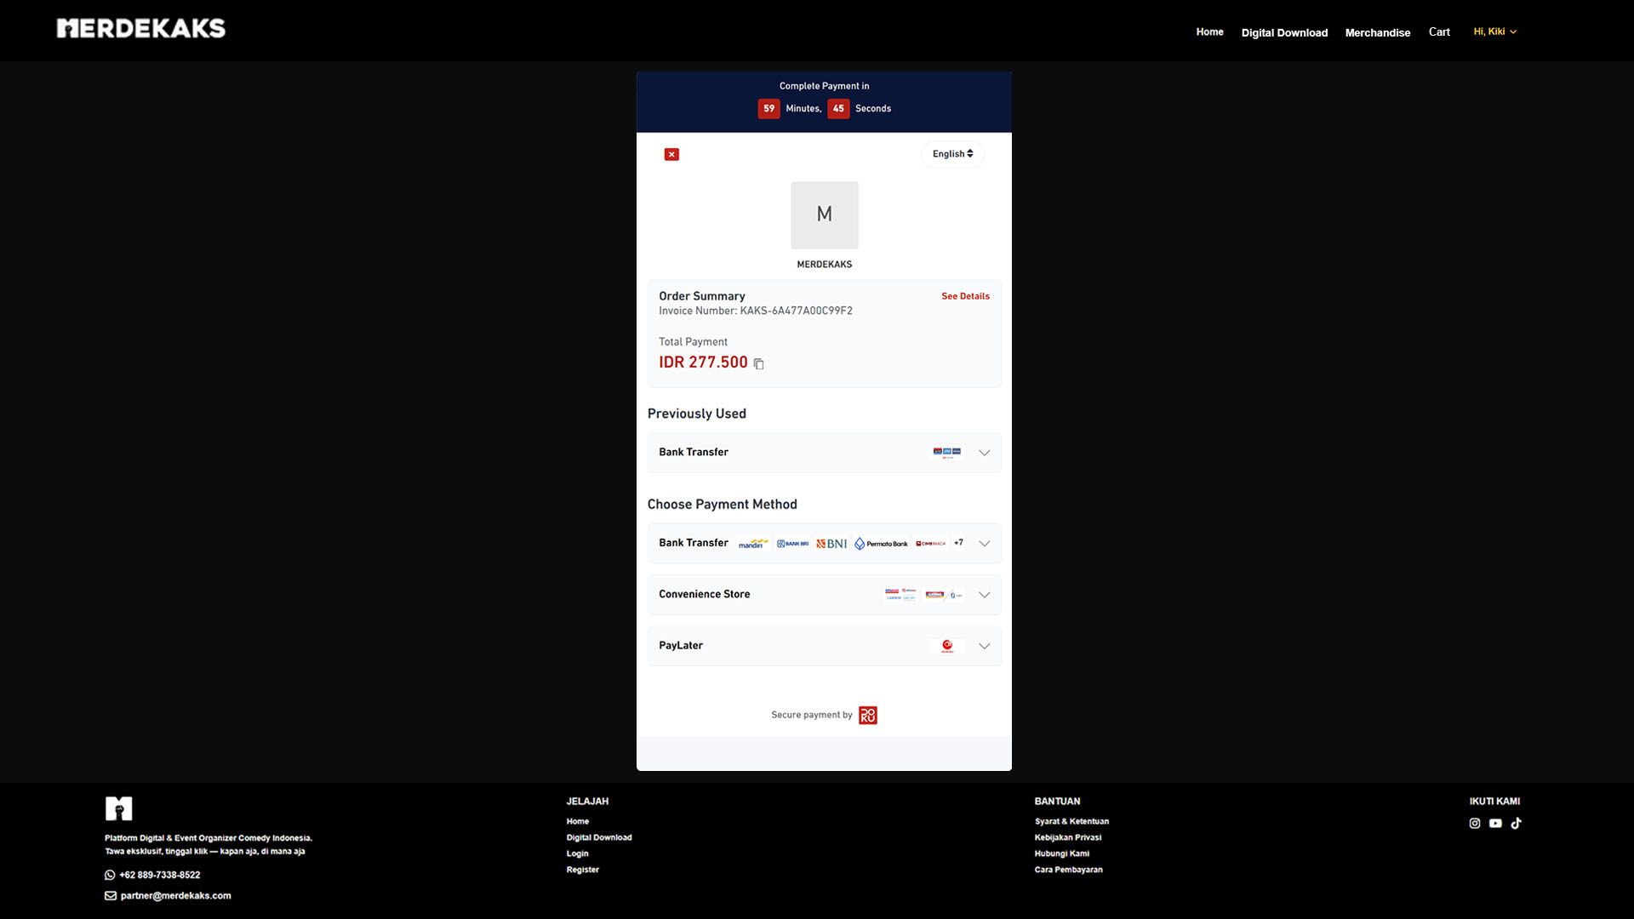Open Hubungi Kami page
1634x919 pixels.
(1062, 853)
